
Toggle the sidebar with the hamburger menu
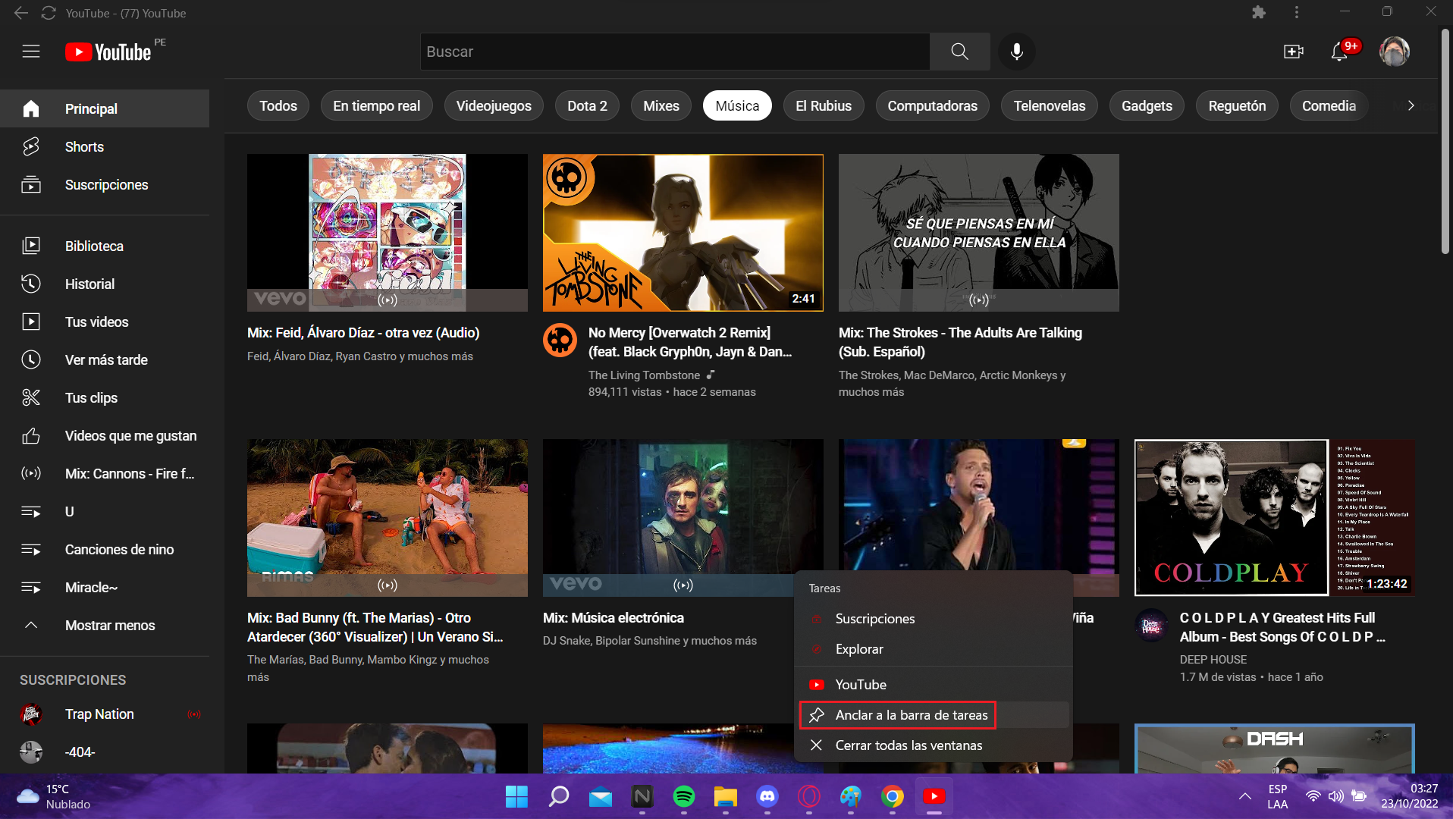(x=31, y=51)
